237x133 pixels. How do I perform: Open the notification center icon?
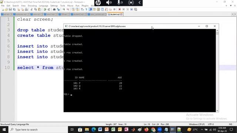231,130
